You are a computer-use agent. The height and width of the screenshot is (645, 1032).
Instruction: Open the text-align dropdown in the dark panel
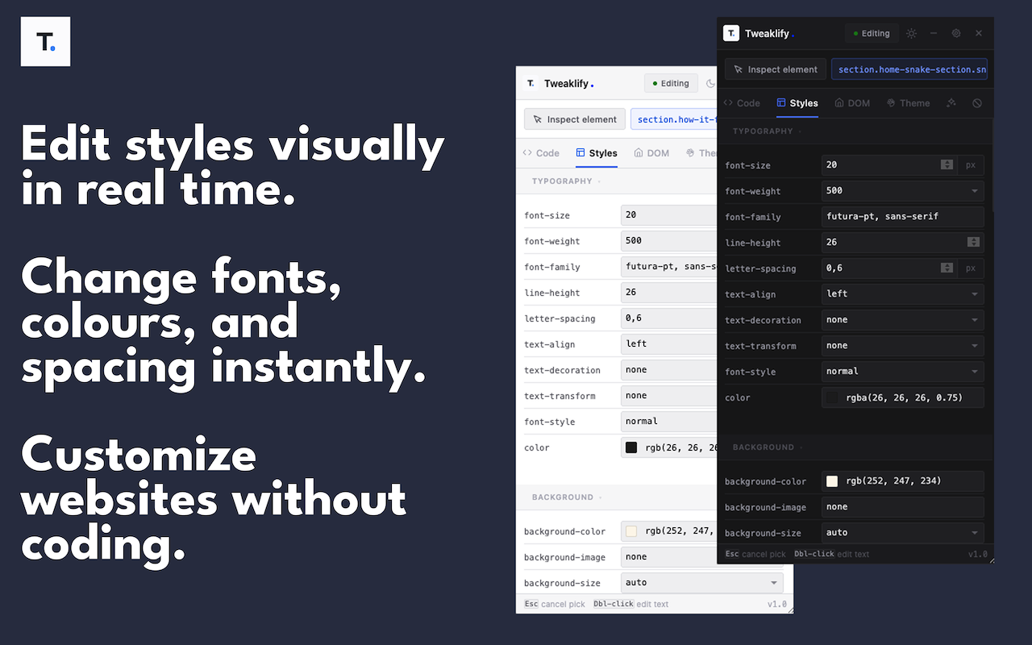(x=903, y=294)
